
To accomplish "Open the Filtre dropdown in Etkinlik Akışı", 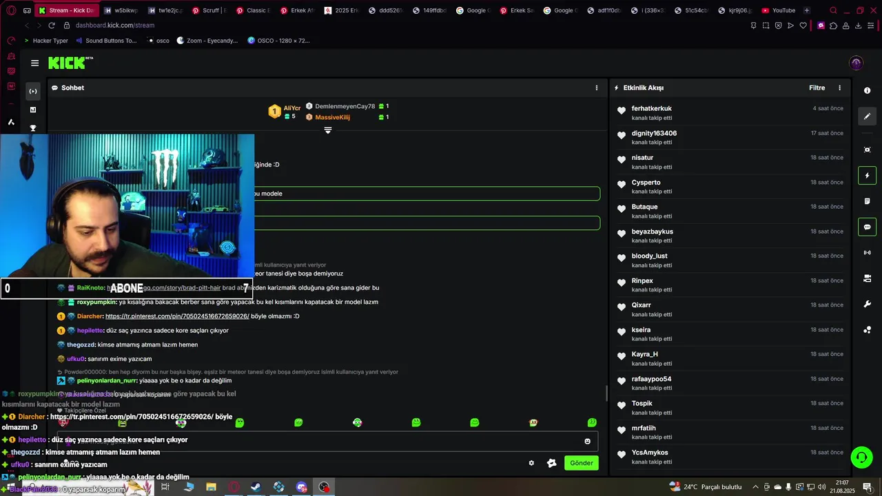I will click(817, 87).
